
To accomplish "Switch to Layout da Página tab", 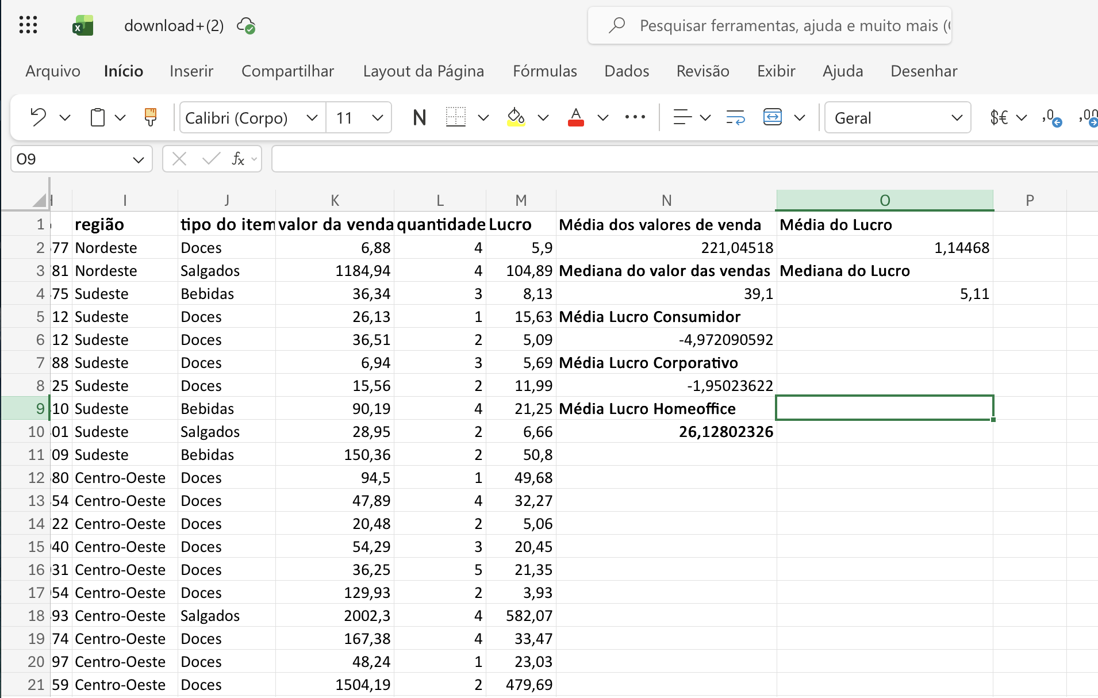I will (x=424, y=71).
